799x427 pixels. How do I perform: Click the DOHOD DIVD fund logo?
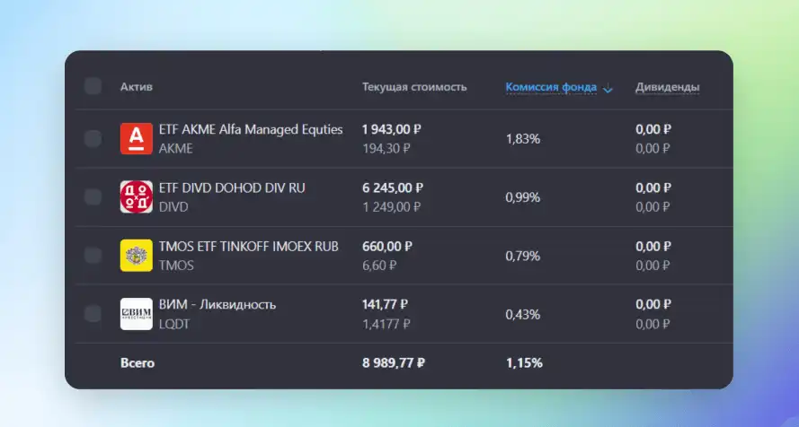[x=136, y=196]
